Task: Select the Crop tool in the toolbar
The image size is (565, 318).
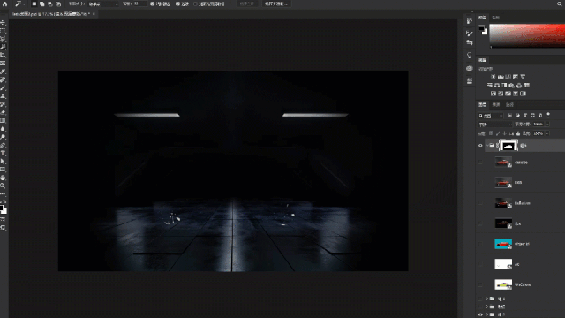Action: click(3, 55)
